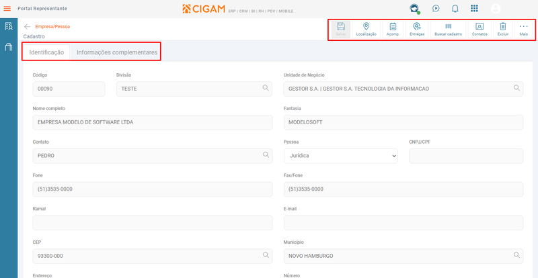Search in Unidade de Negócio field
This screenshot has width=538, height=278.
point(516,88)
